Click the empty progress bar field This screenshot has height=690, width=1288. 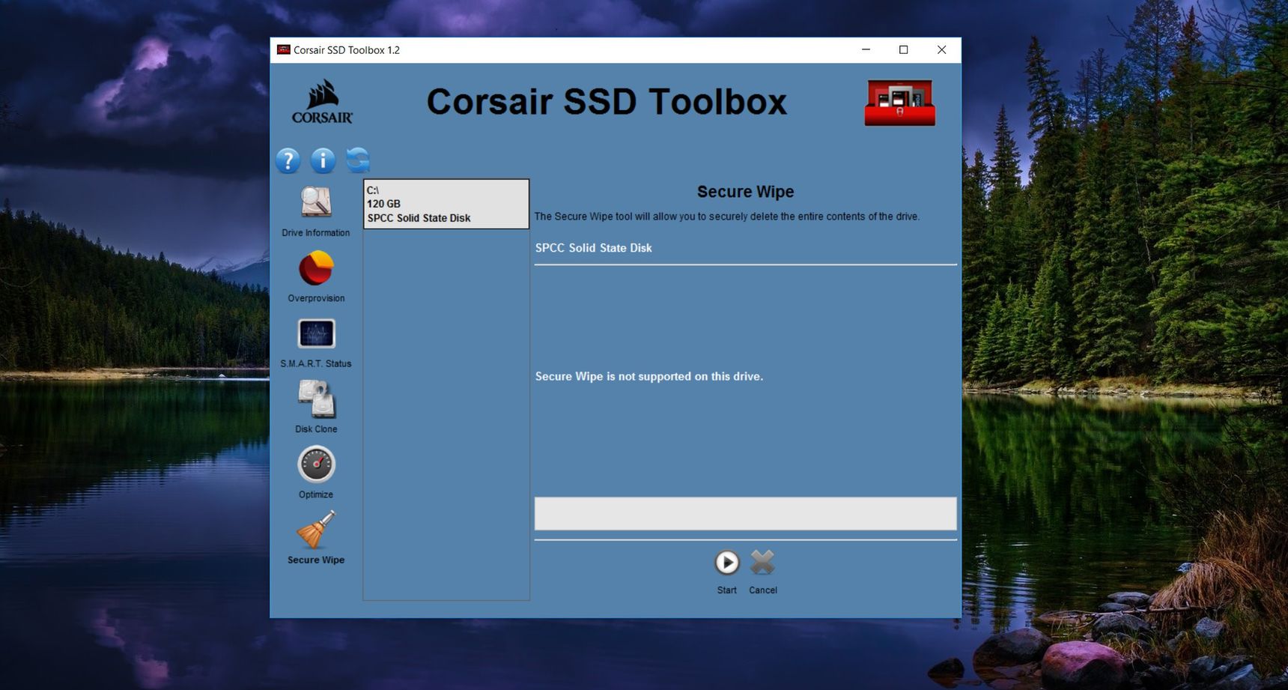pyautogui.click(x=745, y=514)
